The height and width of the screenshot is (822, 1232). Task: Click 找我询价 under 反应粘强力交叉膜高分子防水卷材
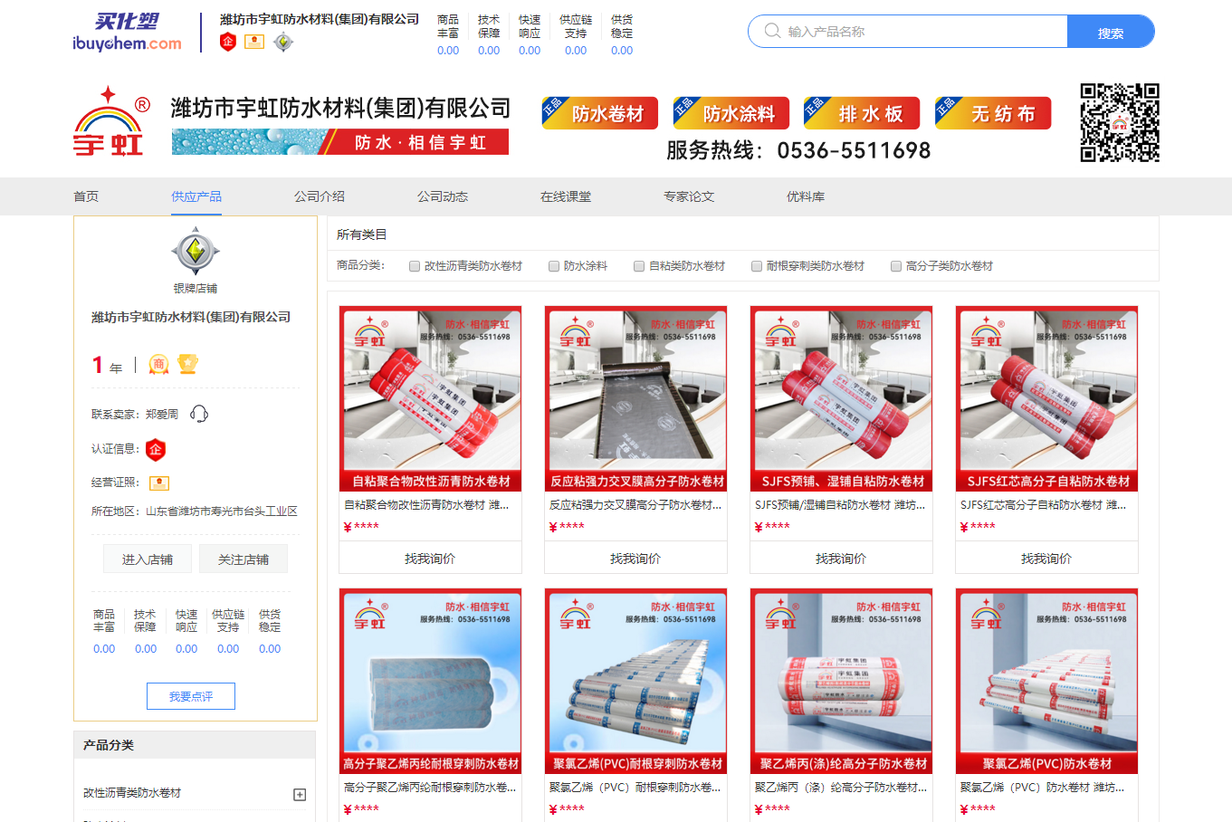[x=635, y=559]
